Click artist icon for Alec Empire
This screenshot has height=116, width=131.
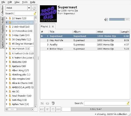tap(10, 79)
